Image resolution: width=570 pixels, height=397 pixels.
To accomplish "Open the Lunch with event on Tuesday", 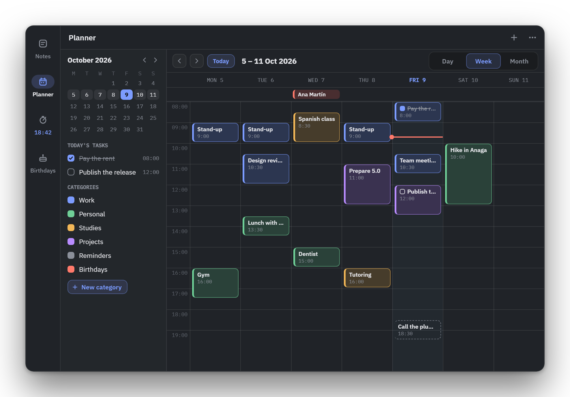I will click(266, 226).
